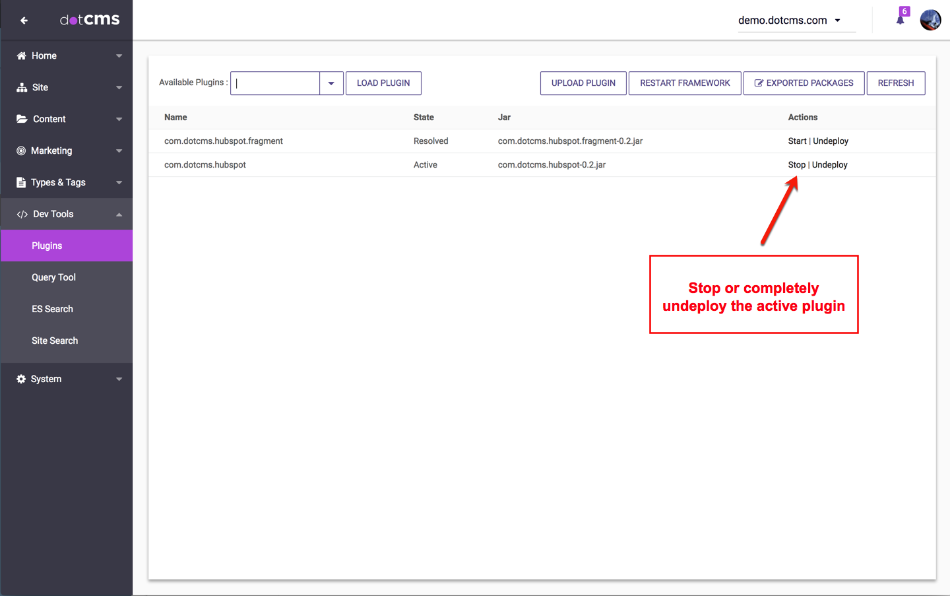950x596 pixels.
Task: Go to Site Search in sidebar
Action: click(55, 341)
